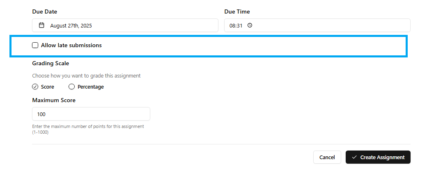The image size is (443, 169).
Task: Click the 'Due Date' field label
Action: point(45,11)
